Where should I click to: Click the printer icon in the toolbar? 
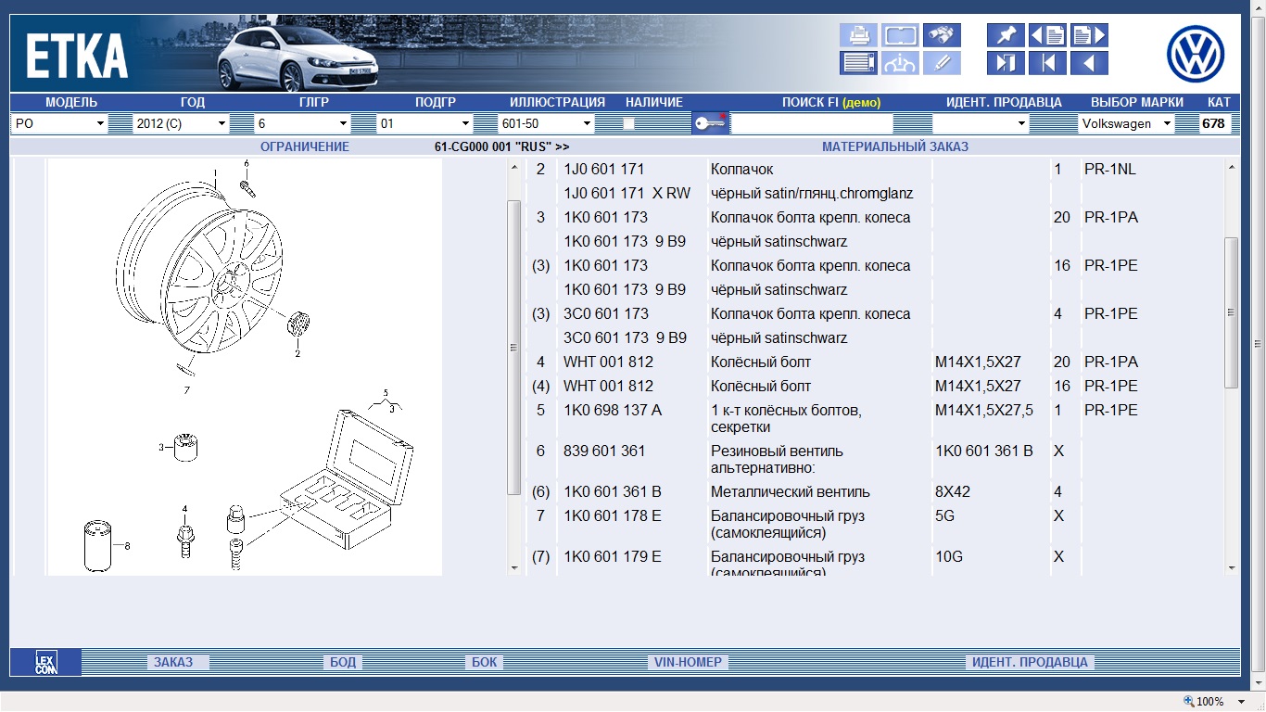[858, 35]
